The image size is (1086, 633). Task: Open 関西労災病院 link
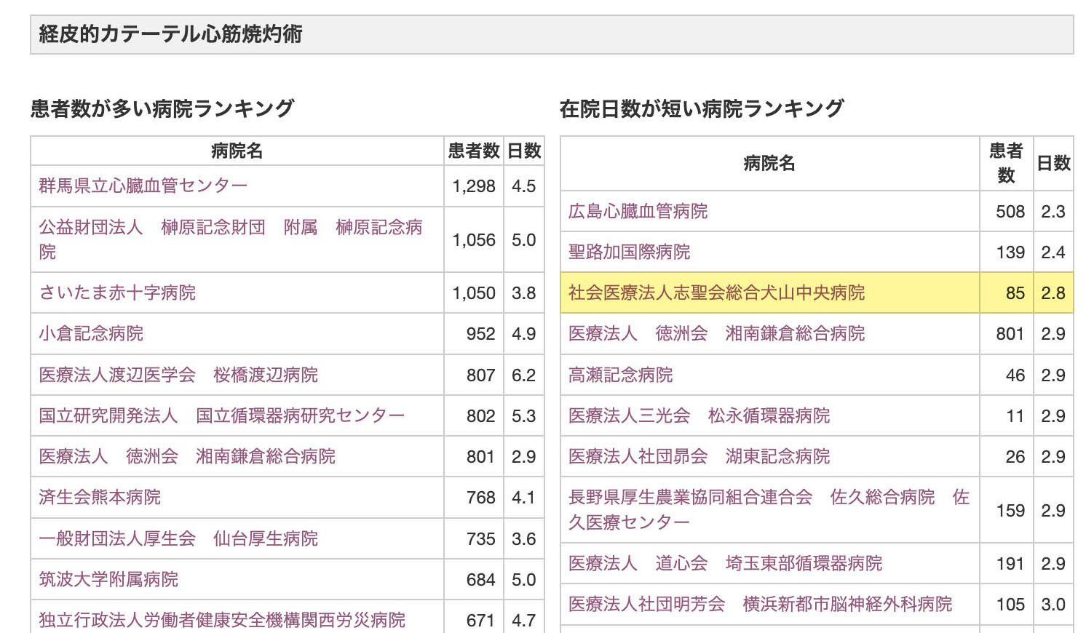click(222, 620)
